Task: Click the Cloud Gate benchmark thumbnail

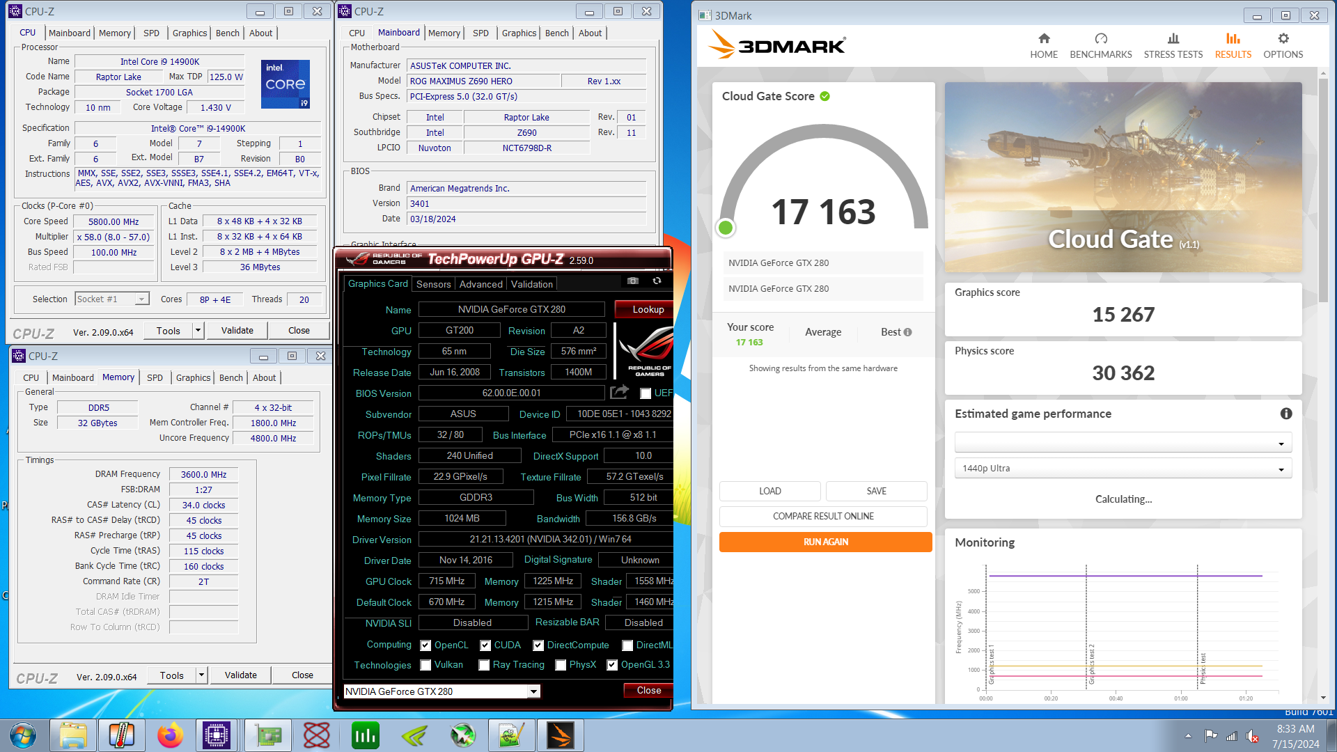Action: pyautogui.click(x=1123, y=177)
